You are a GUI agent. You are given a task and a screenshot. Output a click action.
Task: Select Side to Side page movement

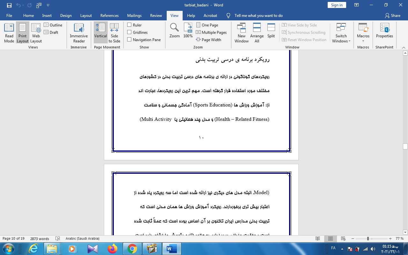pos(114,33)
